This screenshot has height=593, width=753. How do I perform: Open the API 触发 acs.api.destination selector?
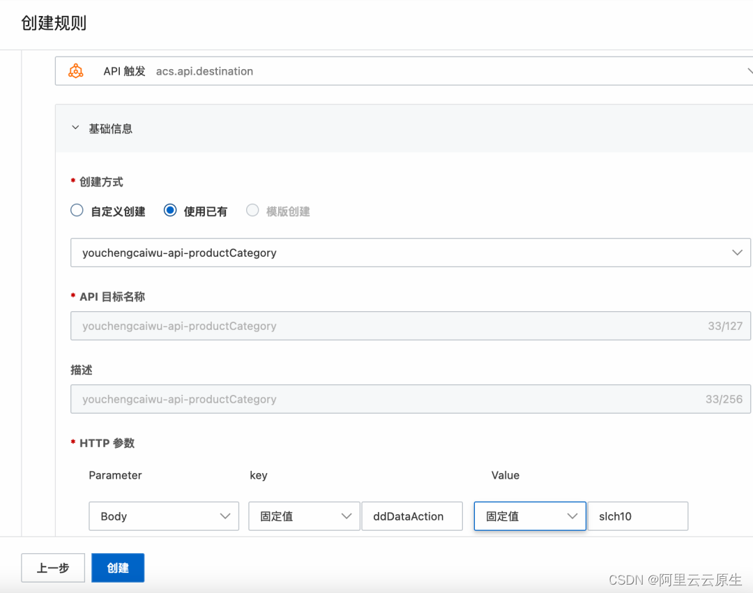tap(404, 71)
